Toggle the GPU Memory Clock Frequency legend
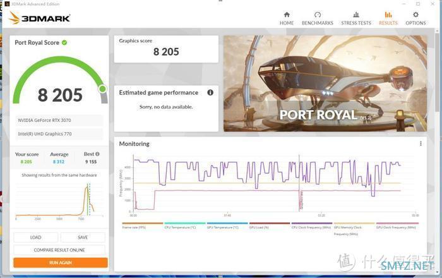Image resolution: width=442 pixels, height=278 pixels. coord(354,229)
